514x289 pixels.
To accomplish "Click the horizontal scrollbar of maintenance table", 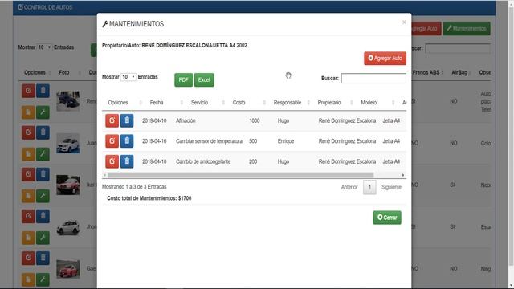I will click(x=241, y=175).
